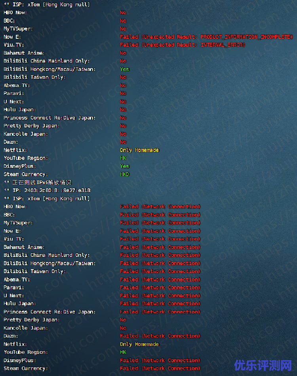Select the red "No" beside Bahamut Anime
297x376 pixels.
[x=123, y=53]
